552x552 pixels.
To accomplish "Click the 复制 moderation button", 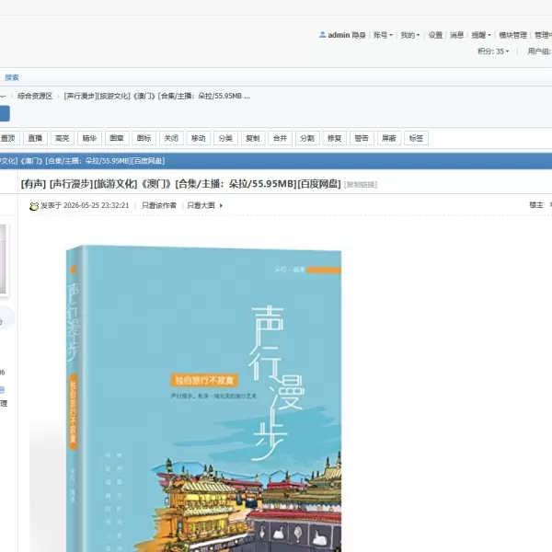I will pos(253,138).
